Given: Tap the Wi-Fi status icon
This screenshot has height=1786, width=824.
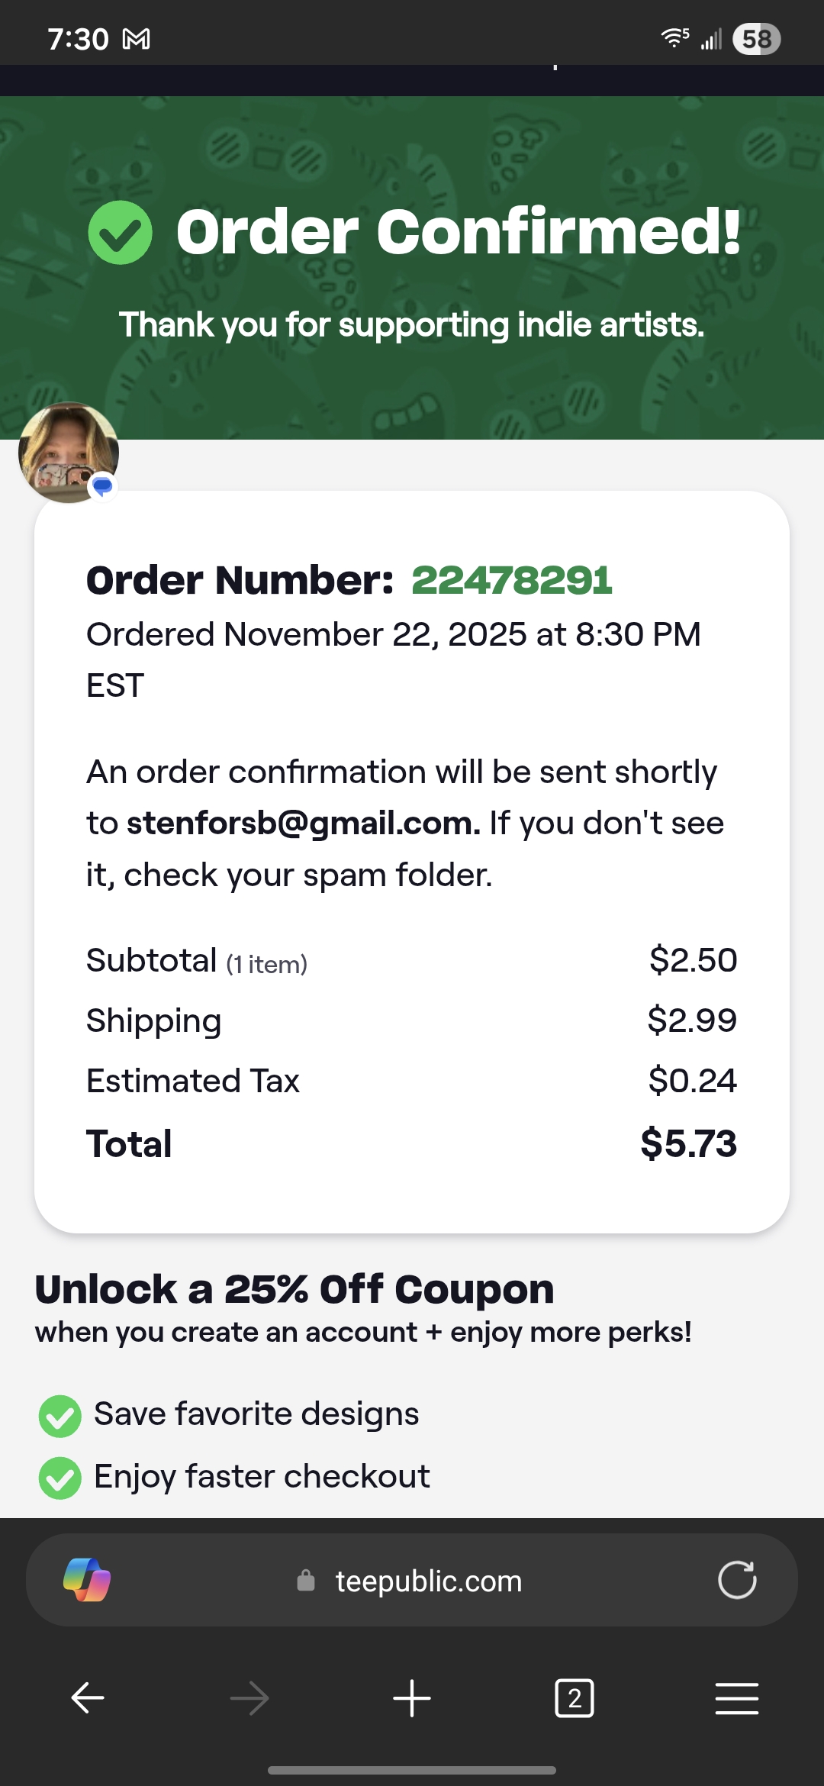Looking at the screenshot, I should pos(674,37).
